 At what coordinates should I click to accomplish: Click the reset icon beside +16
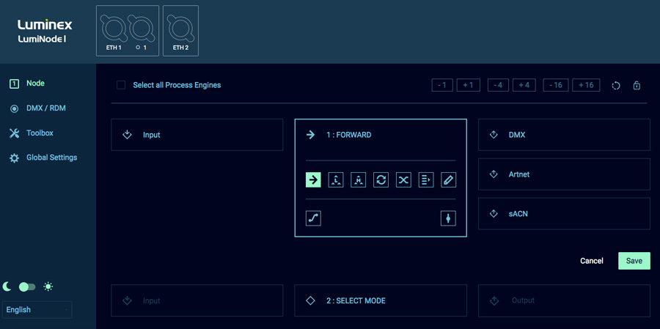click(616, 86)
